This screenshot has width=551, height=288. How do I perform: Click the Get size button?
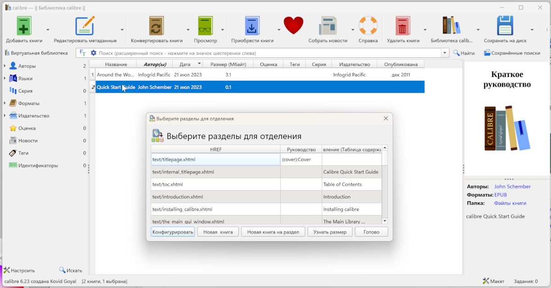[x=330, y=232]
